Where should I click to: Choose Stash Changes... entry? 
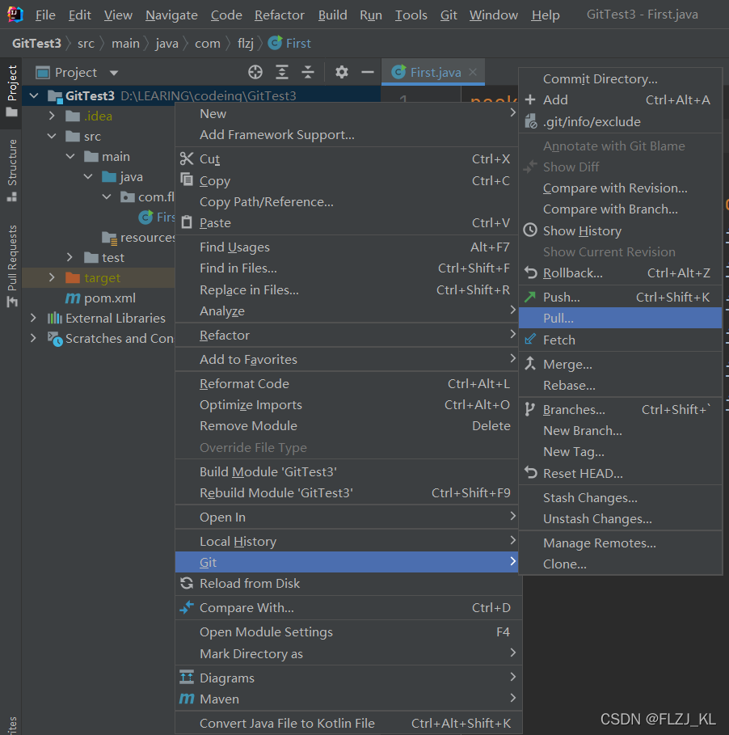pyautogui.click(x=621, y=497)
